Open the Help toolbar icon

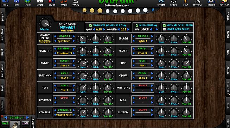185,3
